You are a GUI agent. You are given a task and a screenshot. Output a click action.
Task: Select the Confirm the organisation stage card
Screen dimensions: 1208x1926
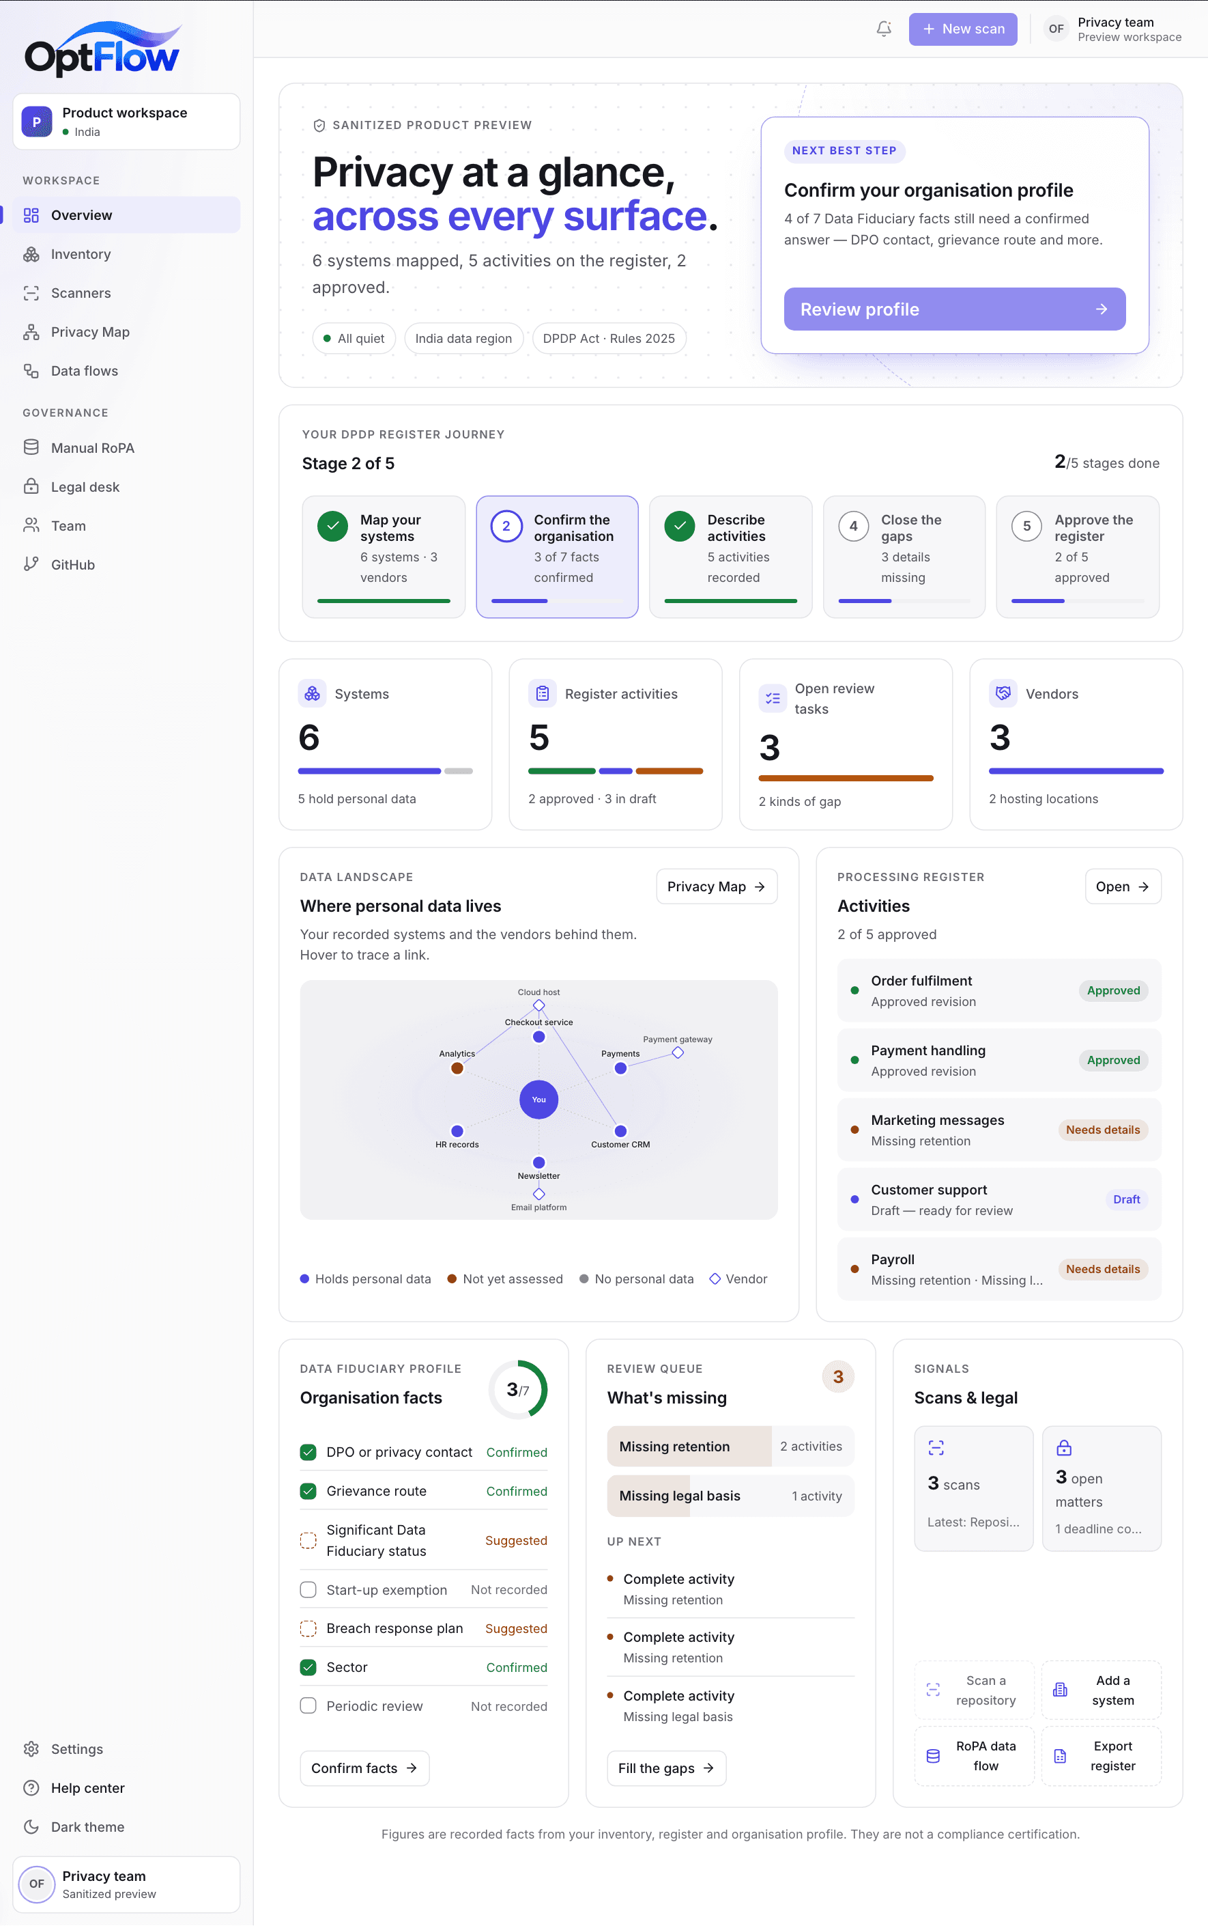click(558, 557)
